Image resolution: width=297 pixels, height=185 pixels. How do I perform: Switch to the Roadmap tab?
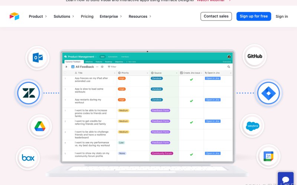pyautogui.click(x=108, y=62)
